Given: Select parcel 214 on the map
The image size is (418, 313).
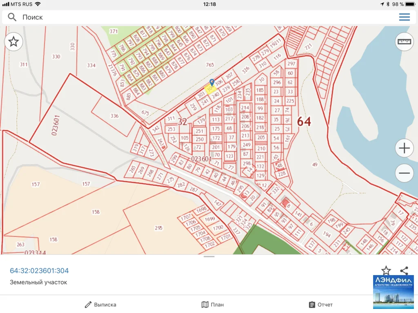Looking at the screenshot, I should 245,108.
